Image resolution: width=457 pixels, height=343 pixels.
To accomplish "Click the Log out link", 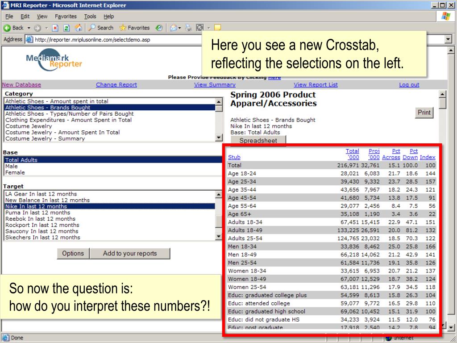I will [409, 84].
